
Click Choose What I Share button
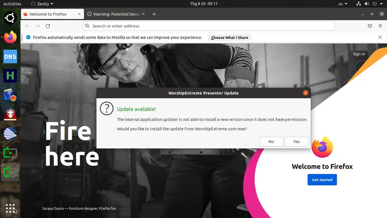tap(230, 37)
